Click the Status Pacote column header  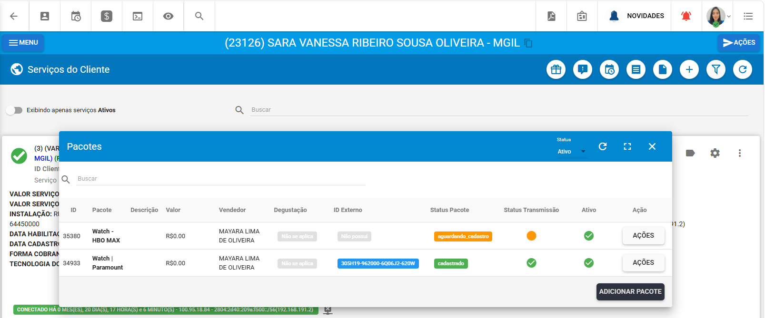pyautogui.click(x=449, y=210)
